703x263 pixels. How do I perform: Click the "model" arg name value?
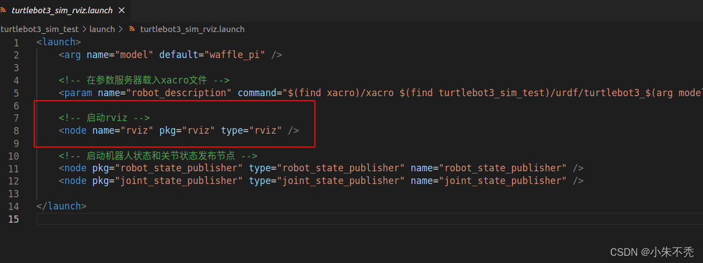tap(134, 55)
